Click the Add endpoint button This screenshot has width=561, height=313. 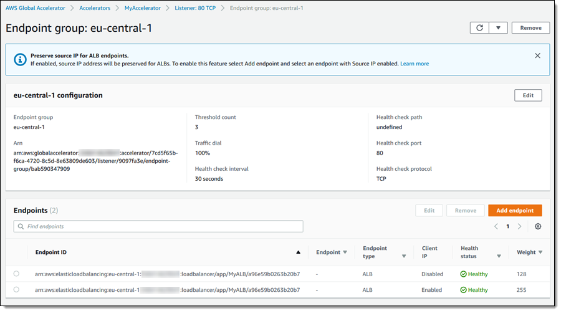coord(514,211)
